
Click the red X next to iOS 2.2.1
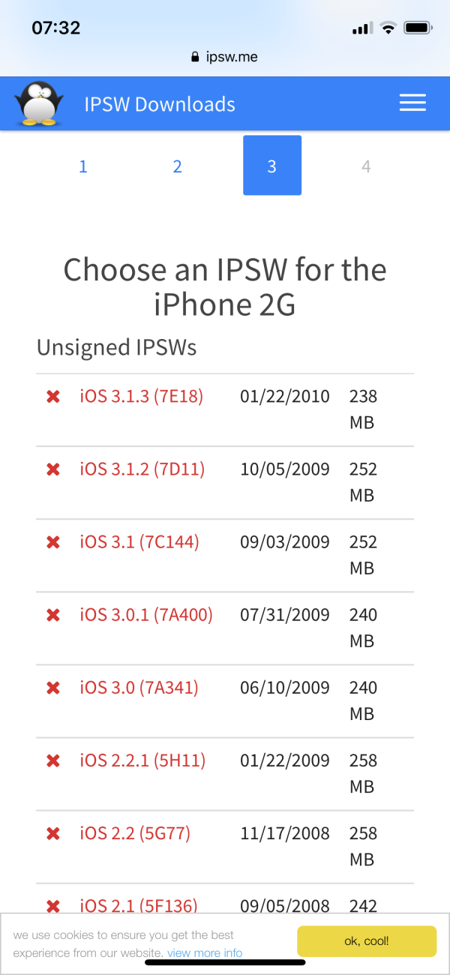pos(52,760)
